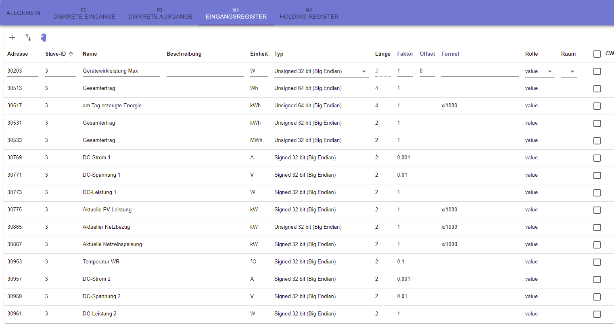Expand the Rolle dropdown showing value in row 30203
Viewport: 614px width, 332px height.
(x=540, y=71)
